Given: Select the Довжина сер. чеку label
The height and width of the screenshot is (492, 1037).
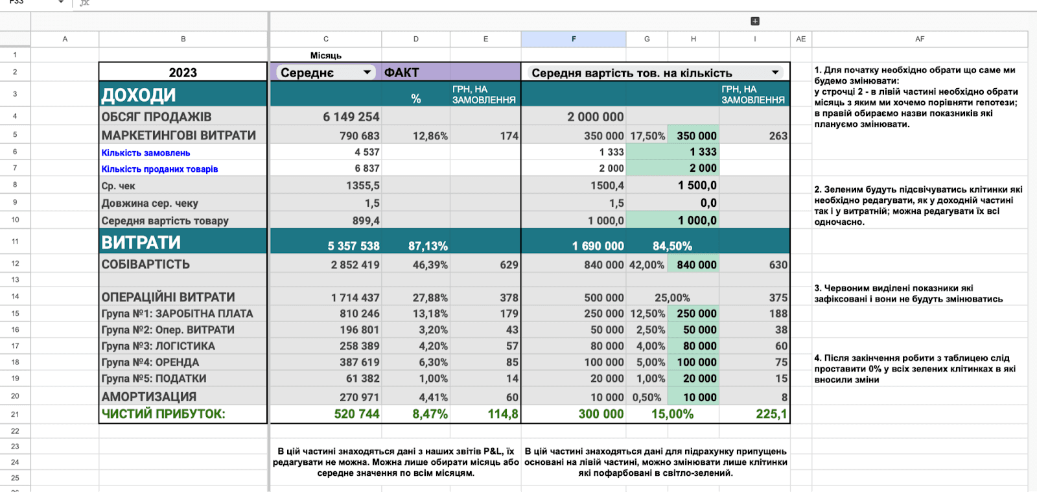Looking at the screenshot, I should click(x=183, y=204).
